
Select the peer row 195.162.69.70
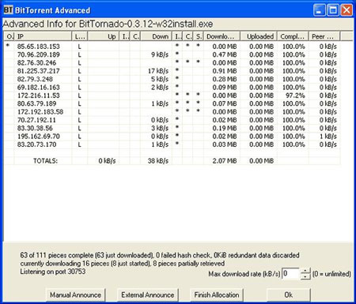[x=172, y=136]
